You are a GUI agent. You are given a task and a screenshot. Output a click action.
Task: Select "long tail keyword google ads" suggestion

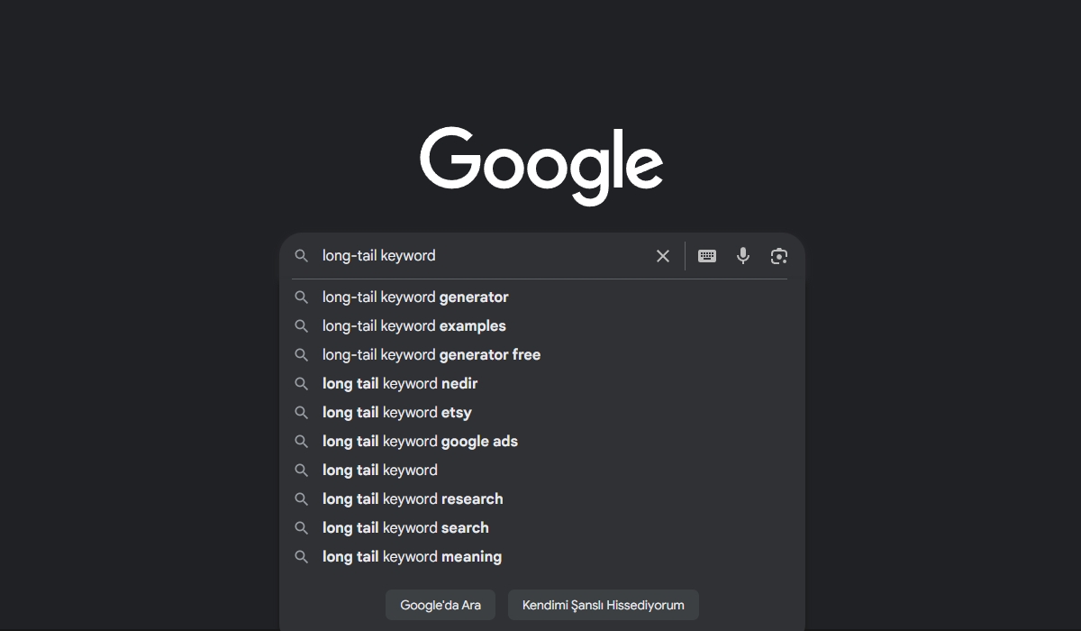420,442
